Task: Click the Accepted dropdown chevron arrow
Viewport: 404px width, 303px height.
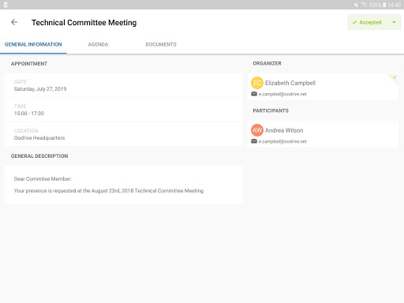Action: (x=394, y=22)
